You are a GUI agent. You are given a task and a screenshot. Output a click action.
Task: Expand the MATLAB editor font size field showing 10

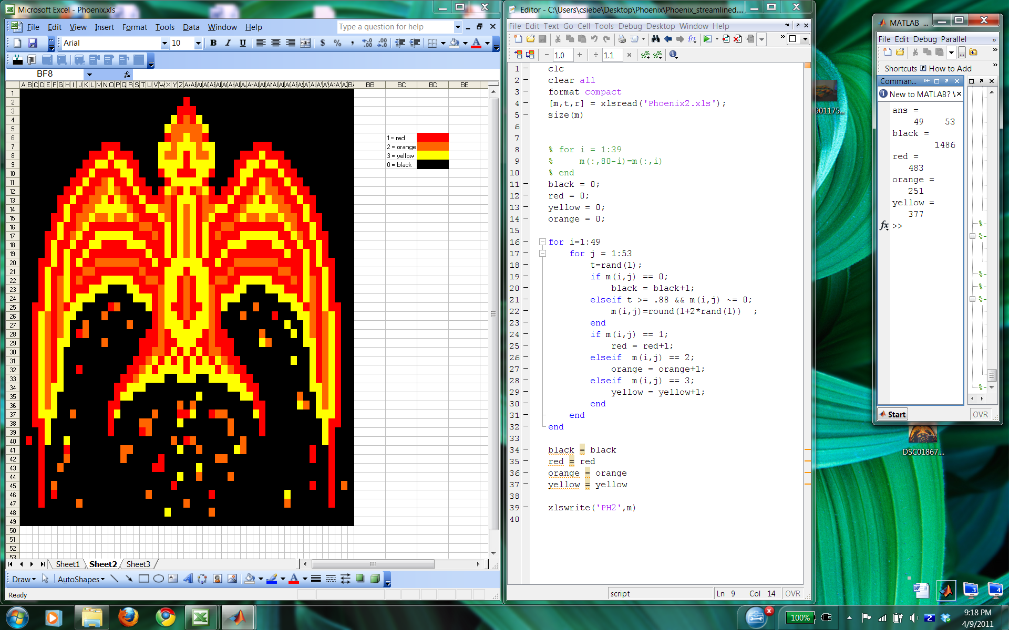tap(562, 55)
